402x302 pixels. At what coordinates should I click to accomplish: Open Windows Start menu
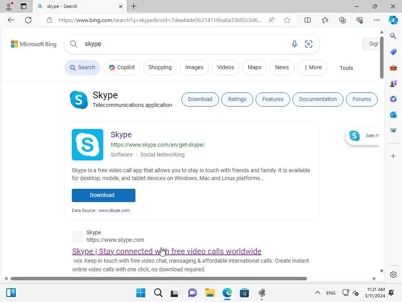[x=141, y=293]
